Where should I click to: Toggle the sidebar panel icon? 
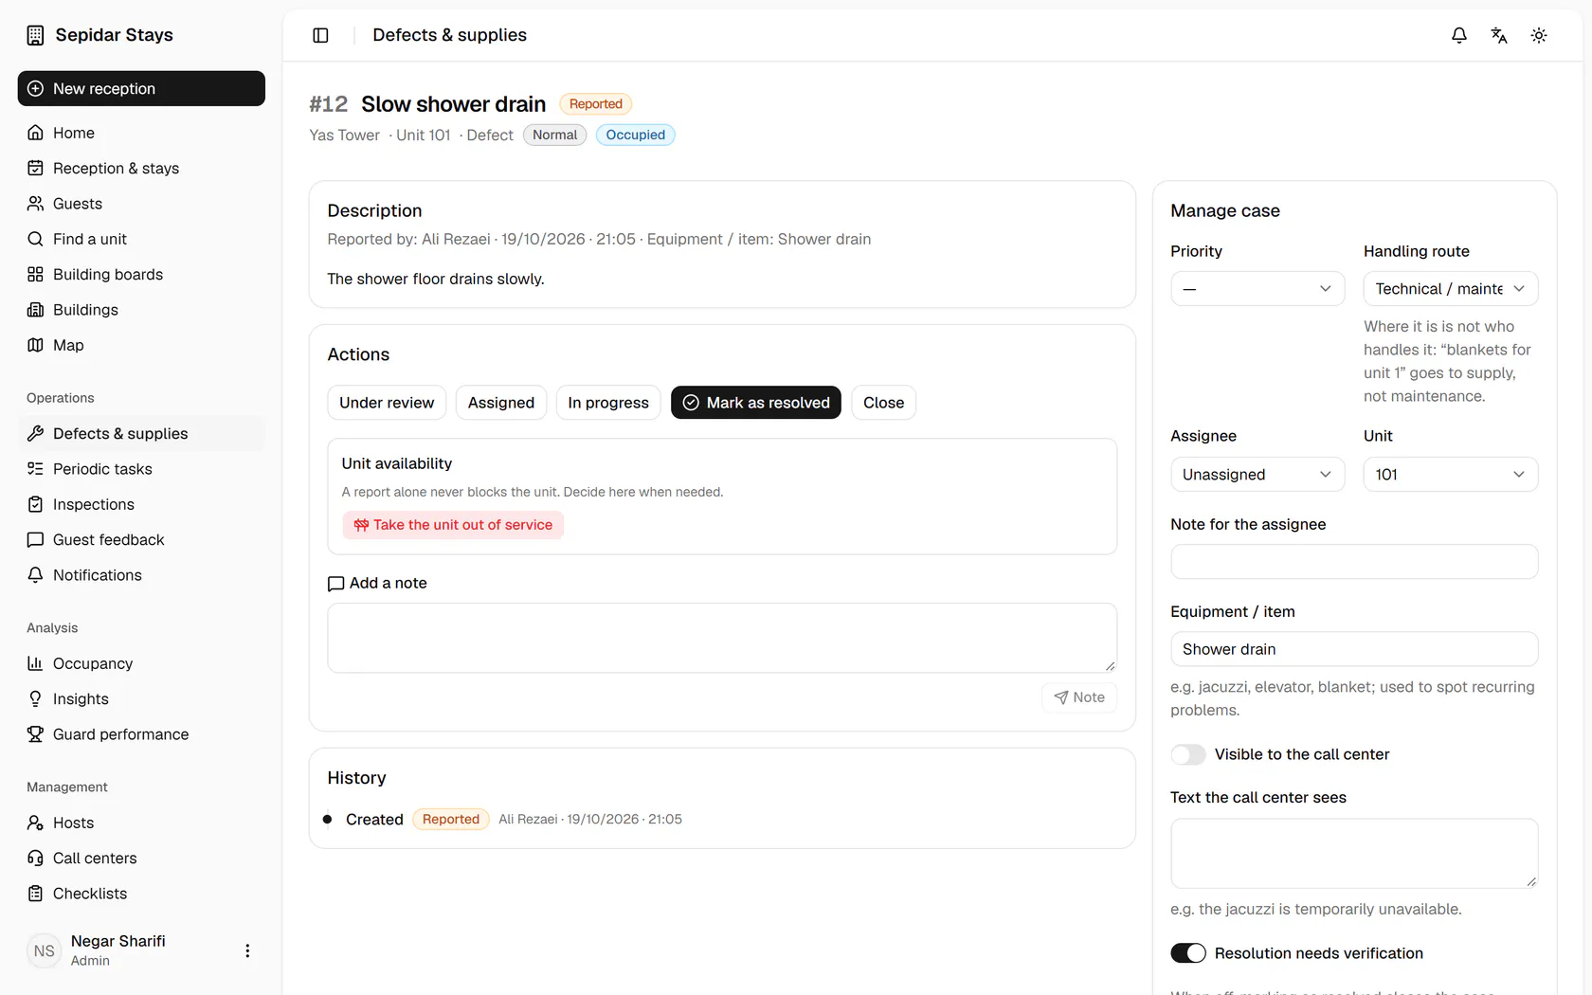pyautogui.click(x=320, y=35)
